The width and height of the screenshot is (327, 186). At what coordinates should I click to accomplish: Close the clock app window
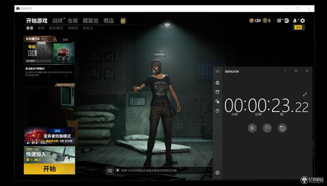coord(307,71)
